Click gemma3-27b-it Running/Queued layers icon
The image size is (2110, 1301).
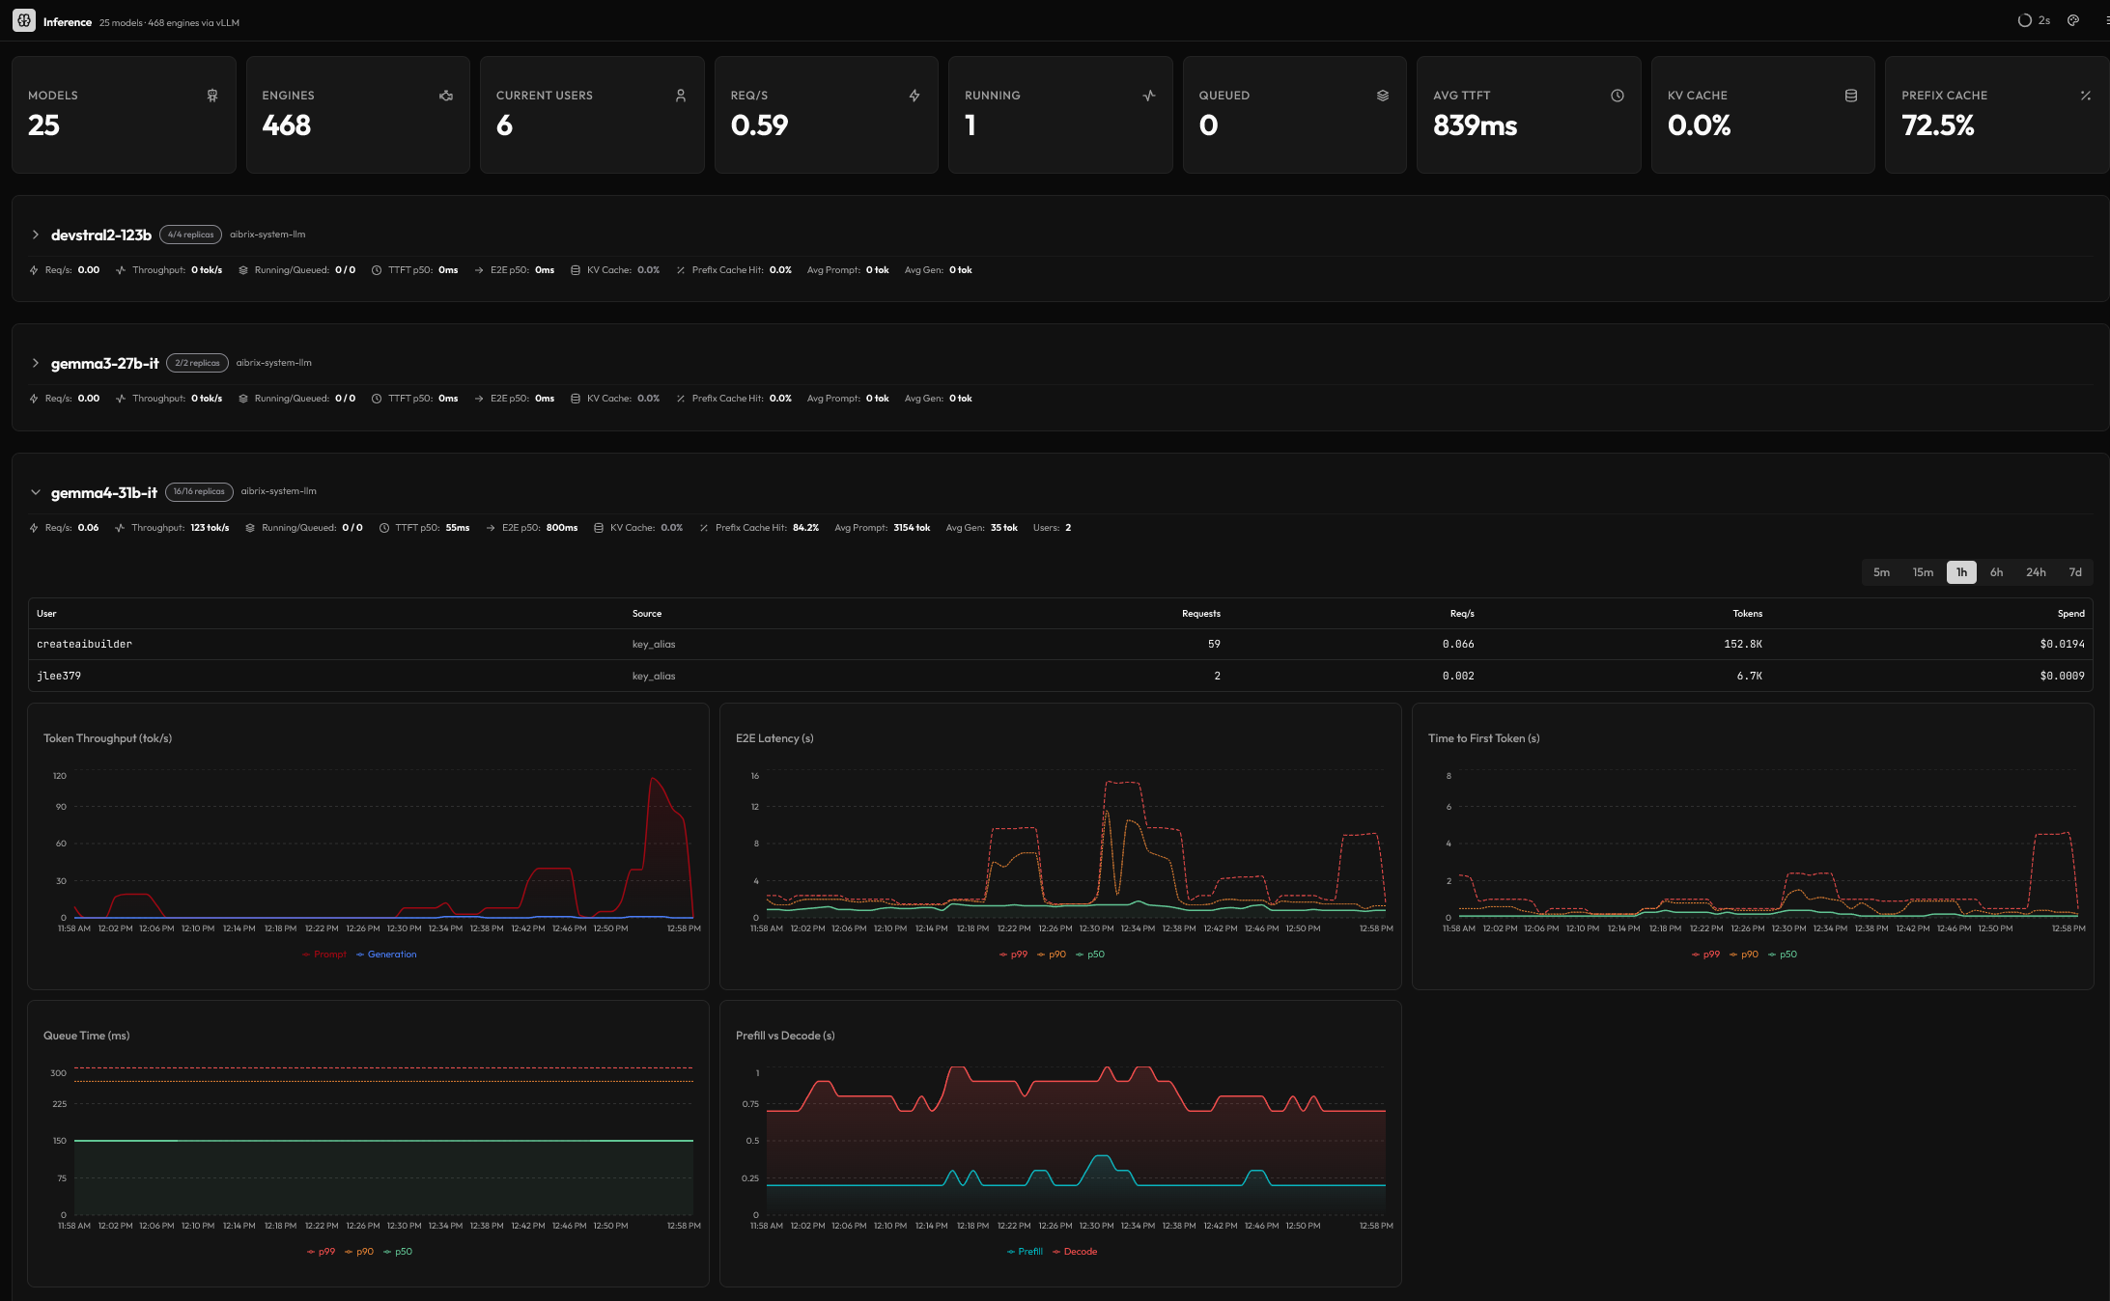tap(243, 399)
